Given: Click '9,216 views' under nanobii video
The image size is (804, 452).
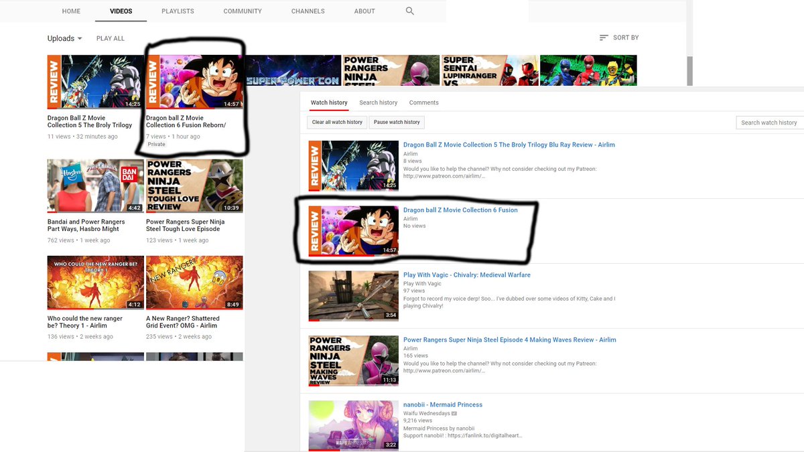Looking at the screenshot, I should pyautogui.click(x=417, y=421).
